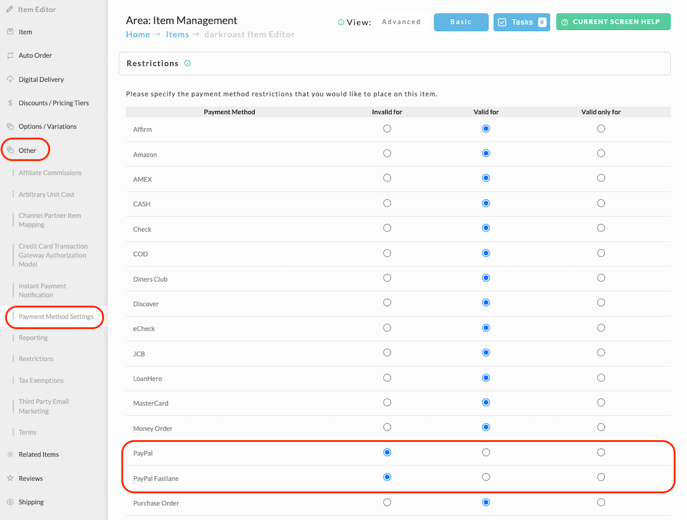Click the Item sidebar icon
This screenshot has height=520, width=687.
pos(10,32)
